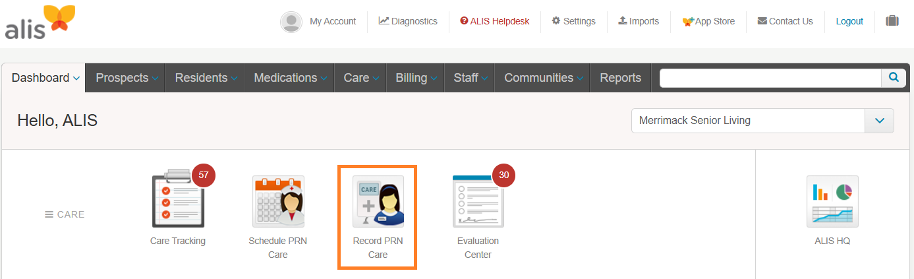Open the Evaluation Center icon
The width and height of the screenshot is (914, 279).
(478, 201)
